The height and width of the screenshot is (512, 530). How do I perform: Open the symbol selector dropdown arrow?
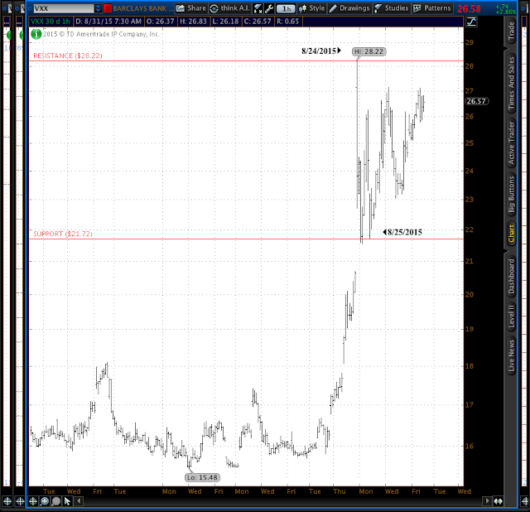point(98,8)
